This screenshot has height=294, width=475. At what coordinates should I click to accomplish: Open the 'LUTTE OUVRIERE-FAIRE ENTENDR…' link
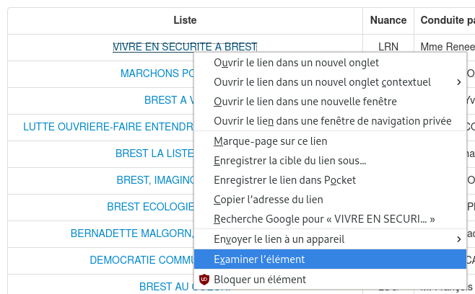click(108, 127)
